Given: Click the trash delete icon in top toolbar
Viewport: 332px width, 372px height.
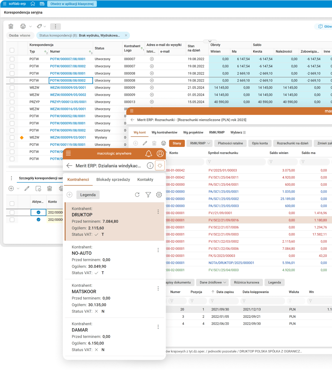Looking at the screenshot, I should [11, 26].
